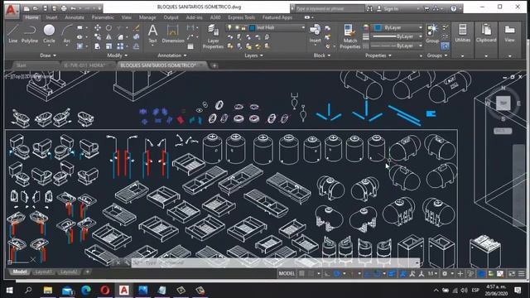Switch to the Layout1 tab
The image size is (530, 298).
43,272
